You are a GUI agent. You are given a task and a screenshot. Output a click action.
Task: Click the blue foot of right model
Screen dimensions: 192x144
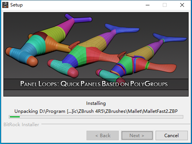170,38
